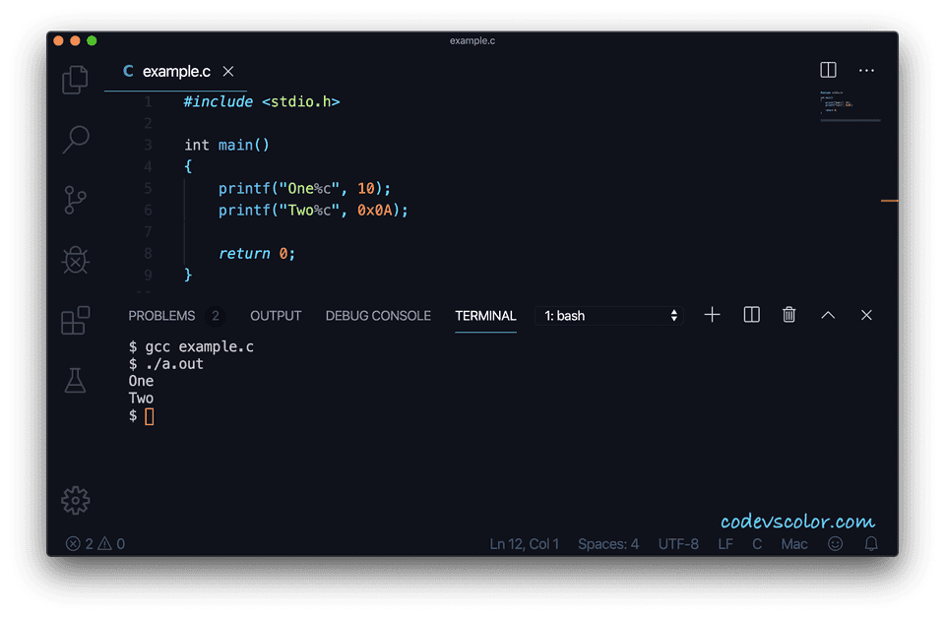The width and height of the screenshot is (945, 618).
Task: Kill terminal with the trash icon
Action: click(x=788, y=315)
